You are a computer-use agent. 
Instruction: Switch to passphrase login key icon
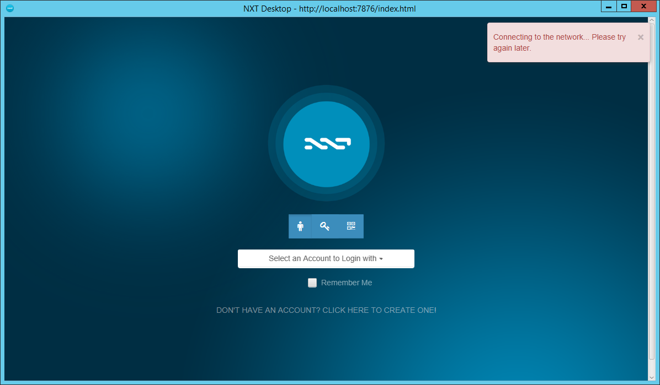click(x=324, y=226)
